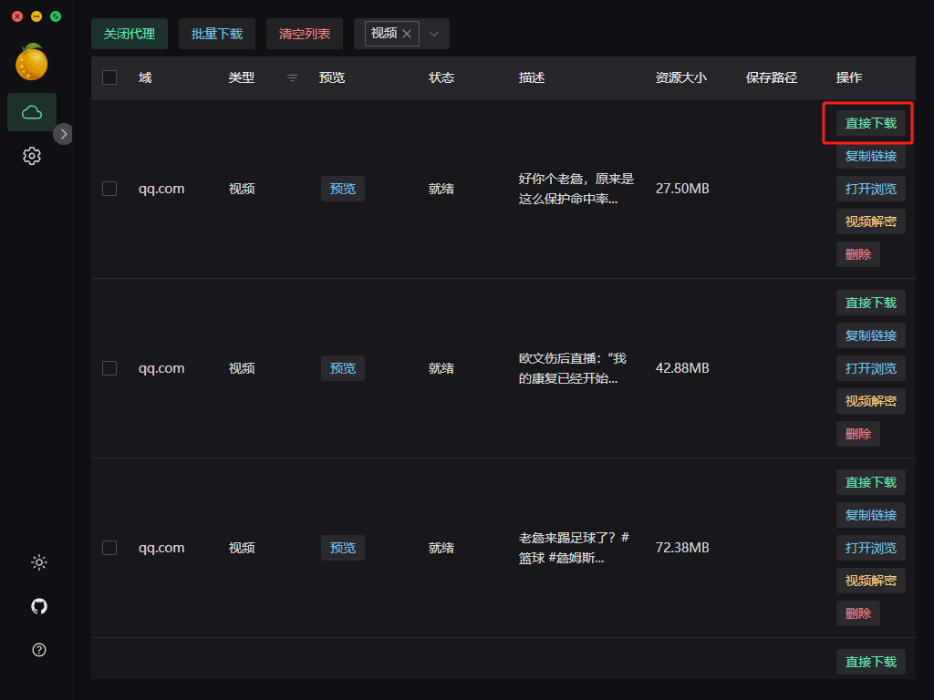Click the filter icon in 类型 column

[292, 78]
